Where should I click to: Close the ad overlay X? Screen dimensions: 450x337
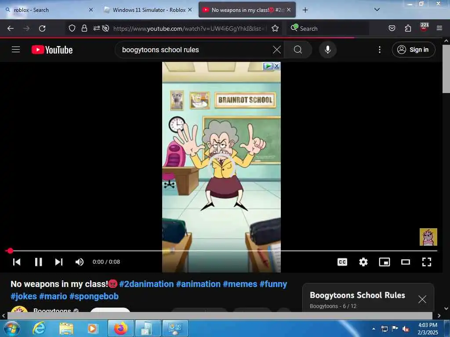click(277, 66)
